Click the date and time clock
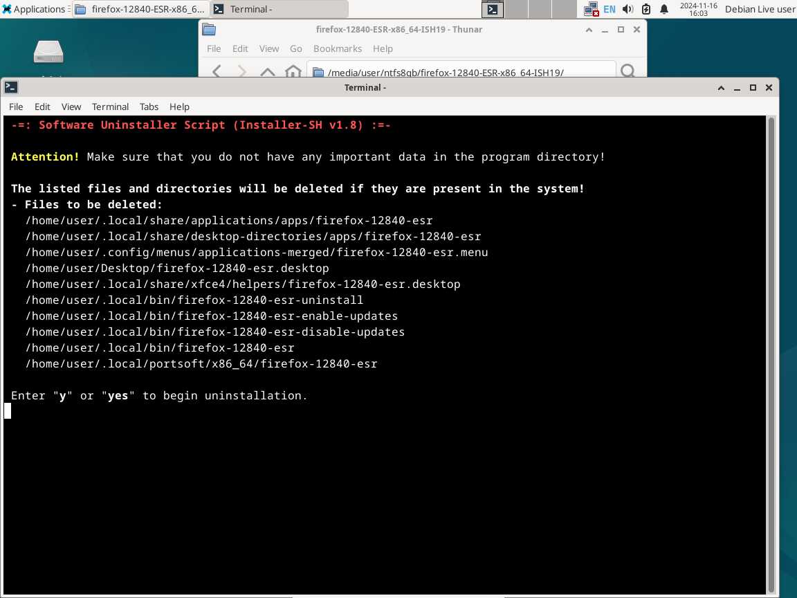This screenshot has height=598, width=797. coord(698,9)
